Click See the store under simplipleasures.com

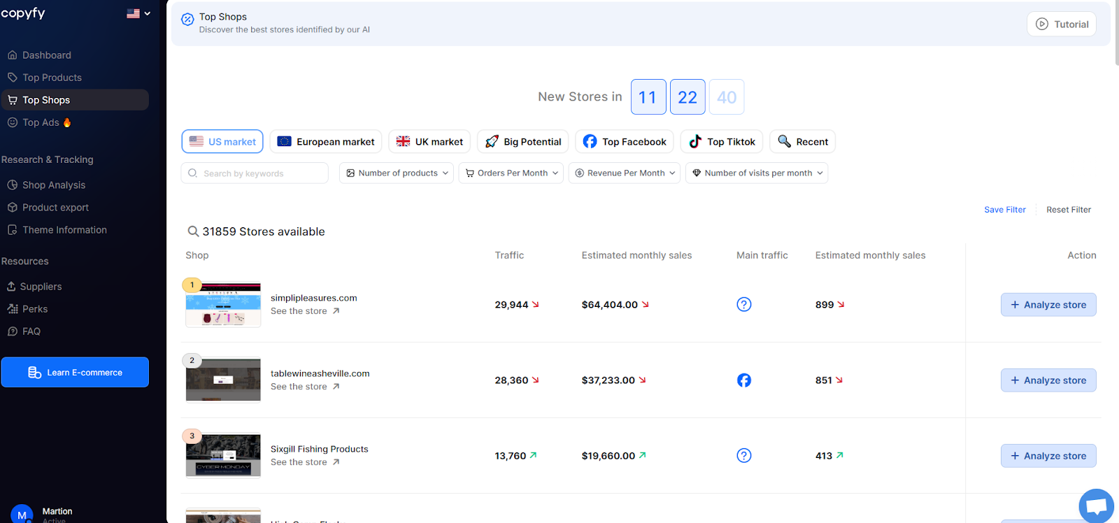pos(305,311)
